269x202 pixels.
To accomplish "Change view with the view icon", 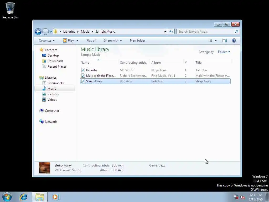I will tap(210, 41).
